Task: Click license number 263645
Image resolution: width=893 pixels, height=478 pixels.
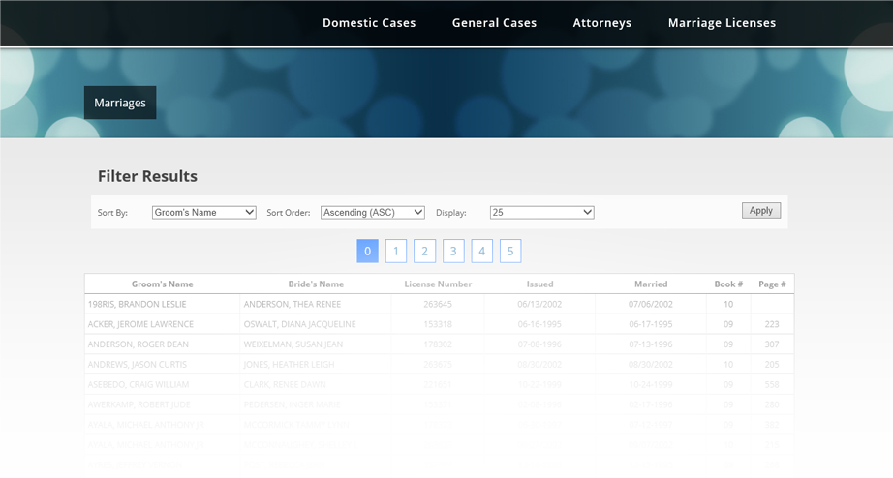Action: click(x=438, y=305)
